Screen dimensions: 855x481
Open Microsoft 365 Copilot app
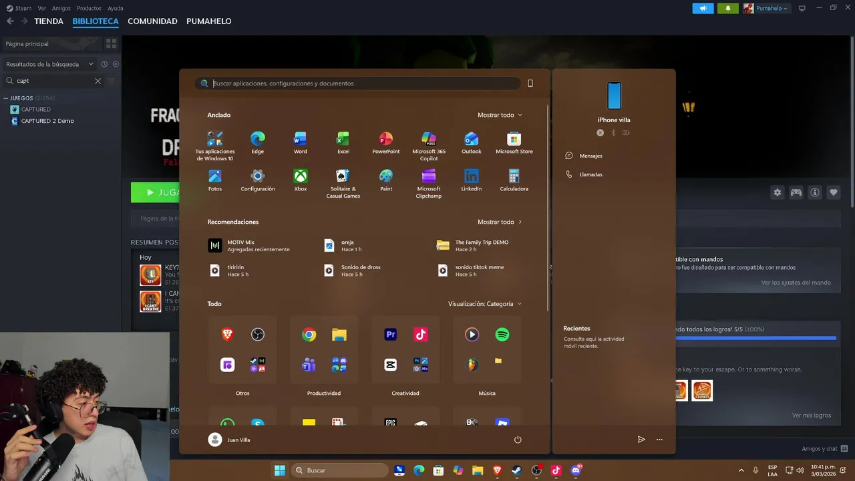(x=428, y=146)
